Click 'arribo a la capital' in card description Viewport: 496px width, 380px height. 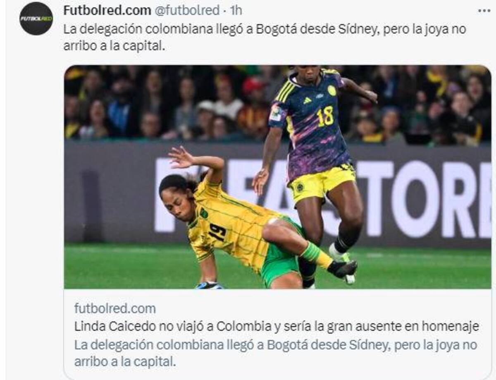[125, 362]
